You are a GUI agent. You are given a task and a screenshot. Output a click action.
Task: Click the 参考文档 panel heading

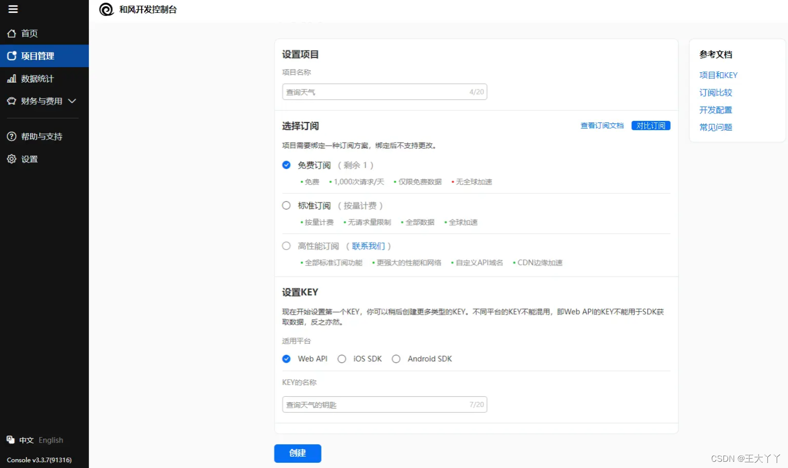tap(716, 54)
